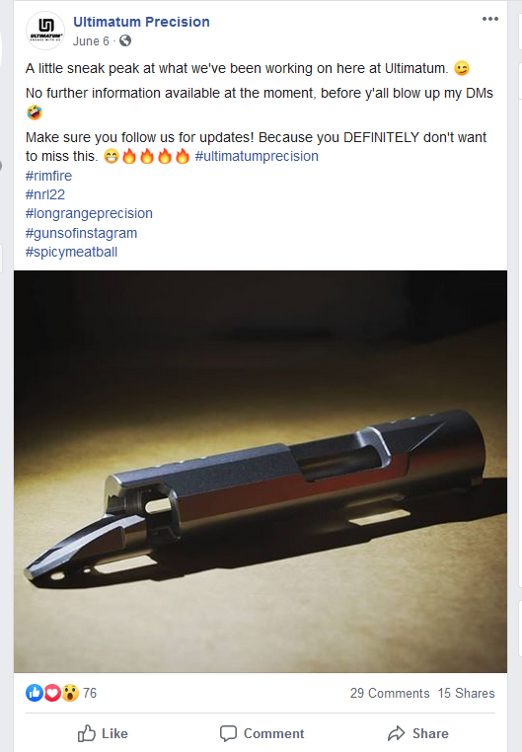Like the post

pyautogui.click(x=103, y=733)
